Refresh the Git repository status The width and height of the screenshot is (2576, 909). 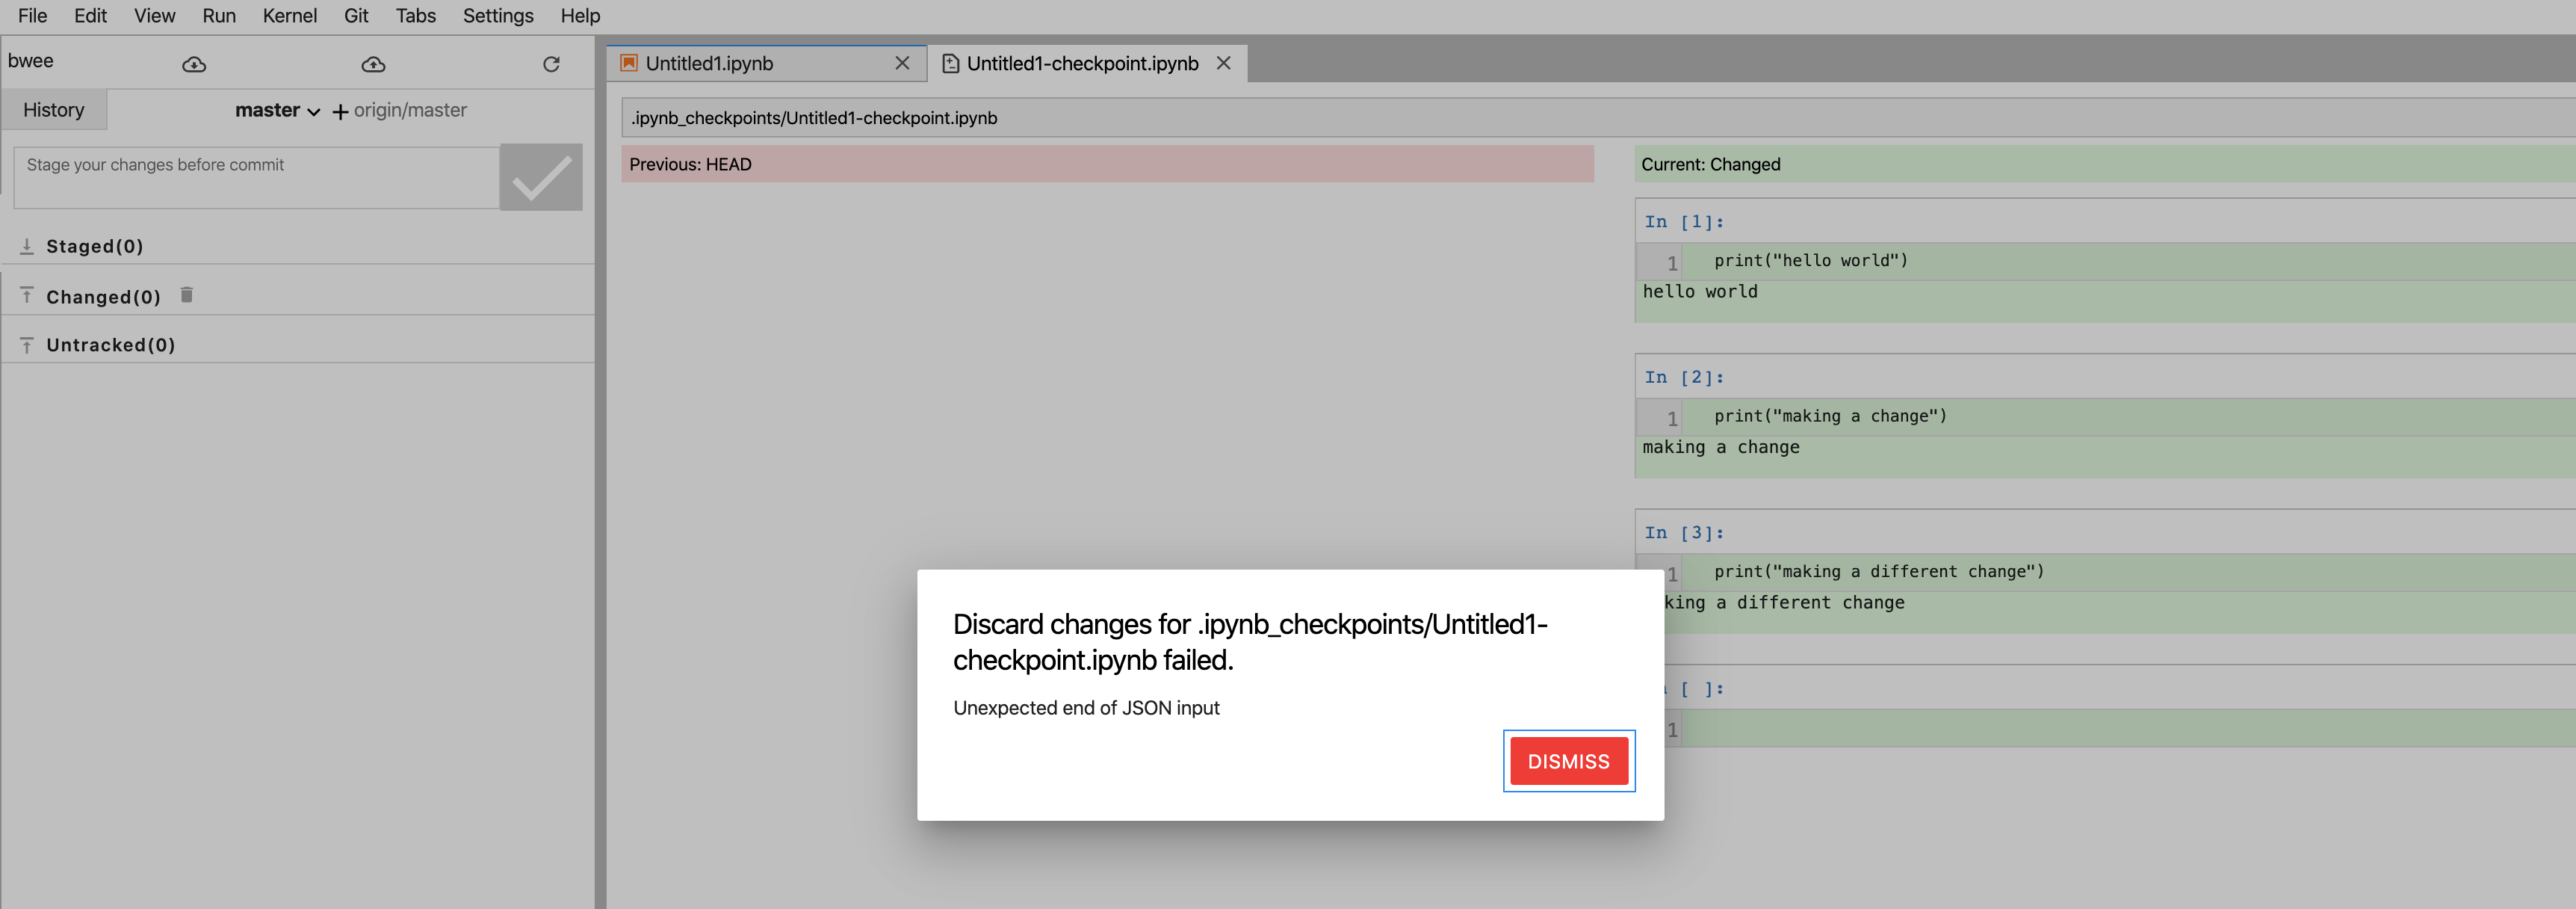(551, 63)
